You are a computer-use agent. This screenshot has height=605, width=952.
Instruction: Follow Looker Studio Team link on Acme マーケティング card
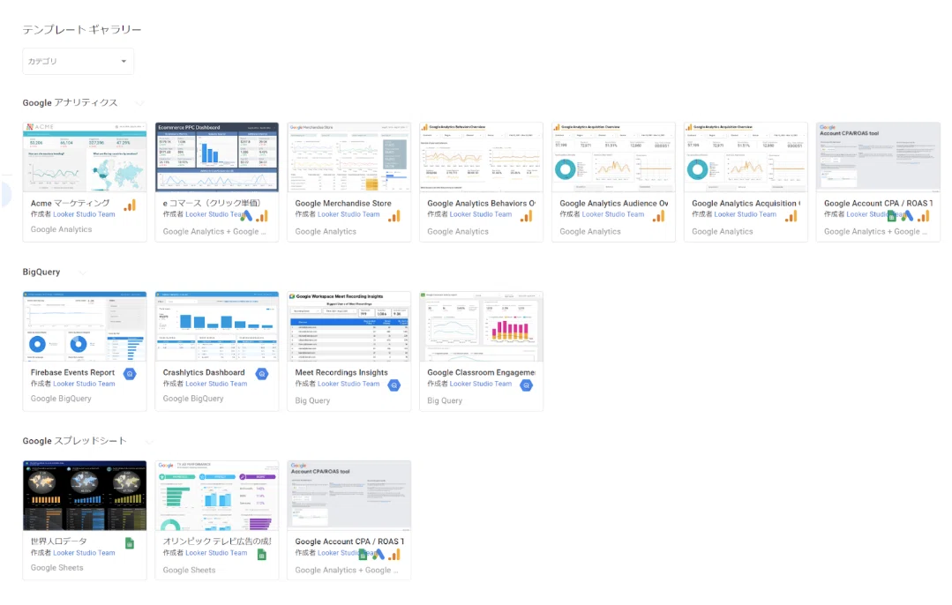(84, 214)
